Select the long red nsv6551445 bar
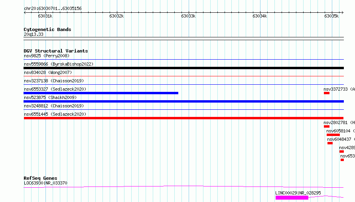 183,118
